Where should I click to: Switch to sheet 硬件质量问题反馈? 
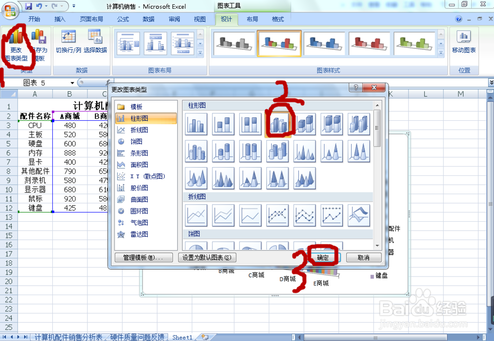pyautogui.click(x=137, y=337)
